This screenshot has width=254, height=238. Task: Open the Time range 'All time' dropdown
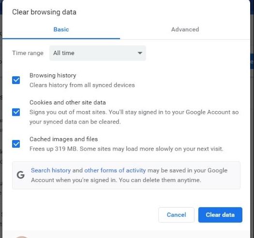tap(98, 53)
